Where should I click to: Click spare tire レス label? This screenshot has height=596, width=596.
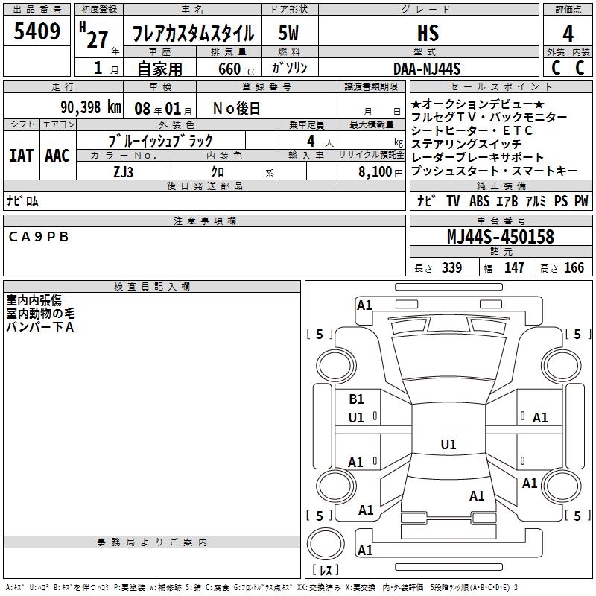[326, 570]
